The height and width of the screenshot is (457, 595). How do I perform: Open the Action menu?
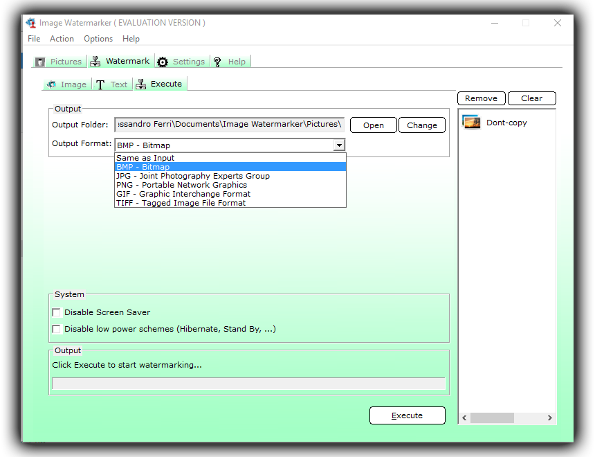click(62, 39)
